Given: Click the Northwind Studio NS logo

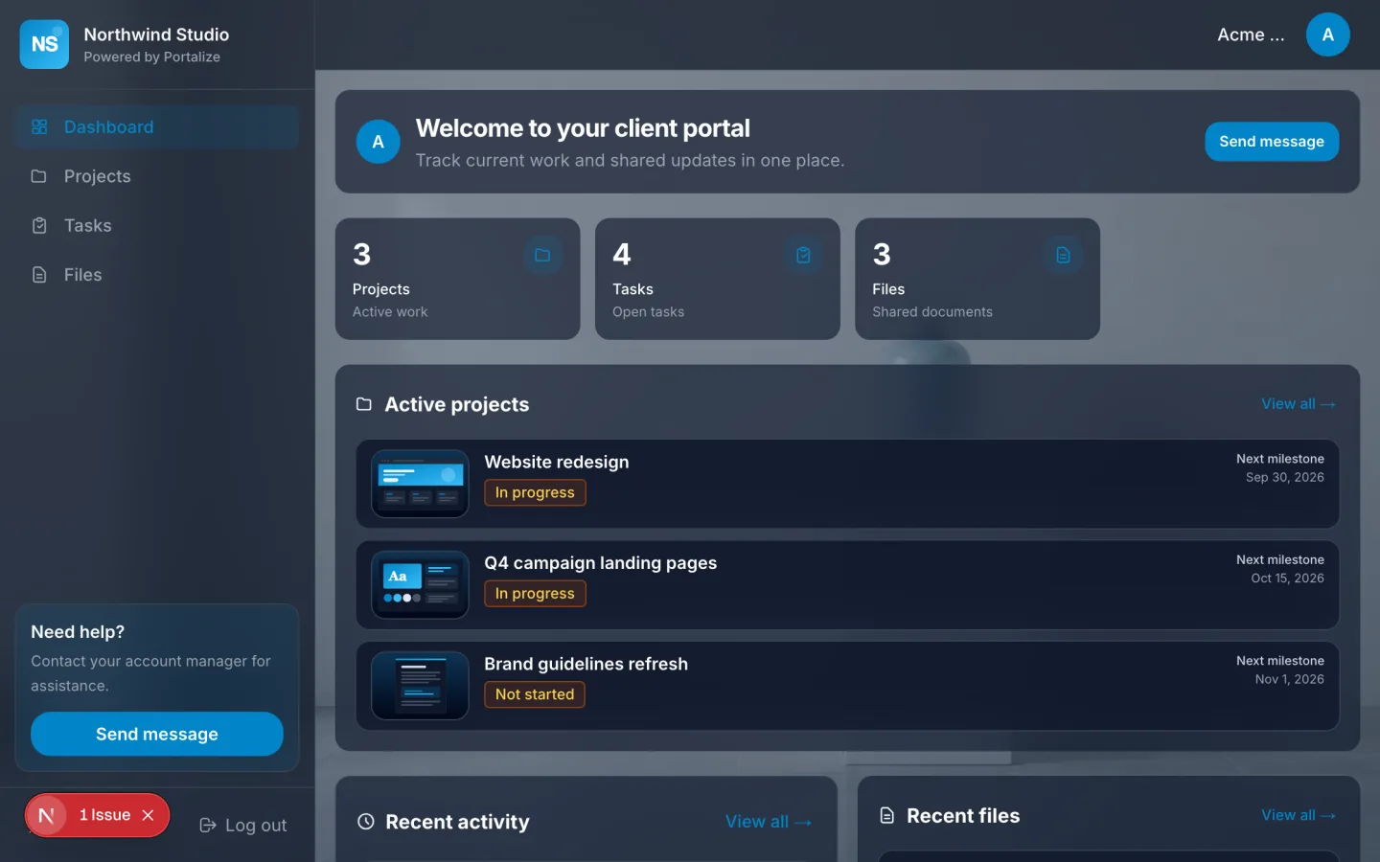Looking at the screenshot, I should coord(44,44).
